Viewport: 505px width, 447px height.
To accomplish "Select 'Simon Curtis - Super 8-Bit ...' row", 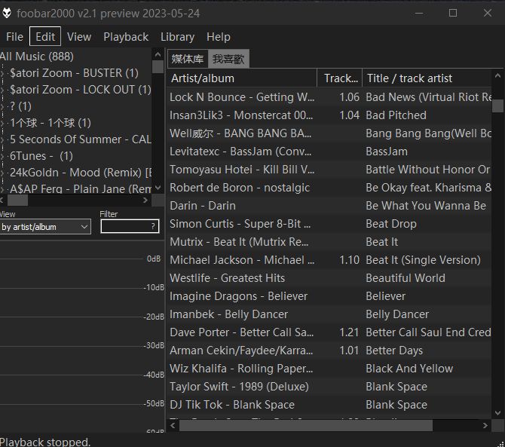I will click(329, 224).
